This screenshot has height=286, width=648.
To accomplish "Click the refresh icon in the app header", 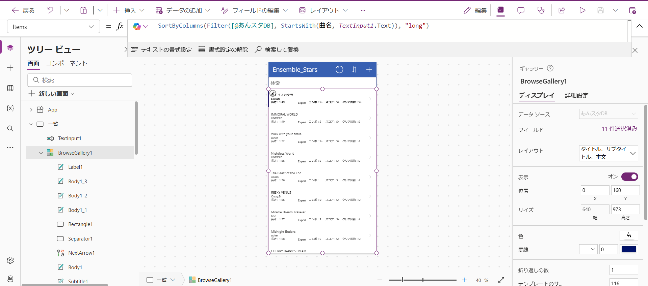I will tap(339, 69).
